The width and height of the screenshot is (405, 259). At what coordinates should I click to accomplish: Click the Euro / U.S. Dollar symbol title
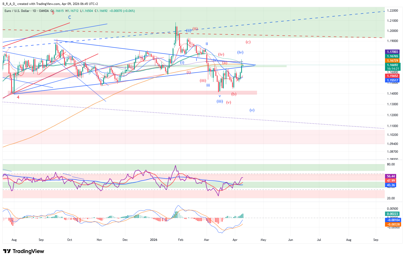[x=17, y=11]
